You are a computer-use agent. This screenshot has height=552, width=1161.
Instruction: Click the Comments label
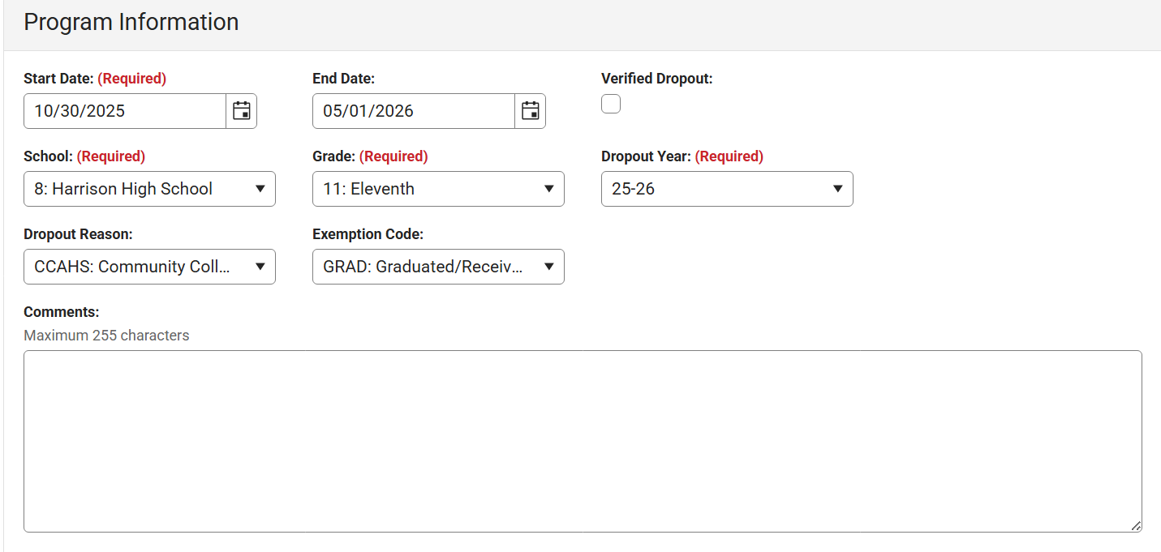[x=61, y=312]
